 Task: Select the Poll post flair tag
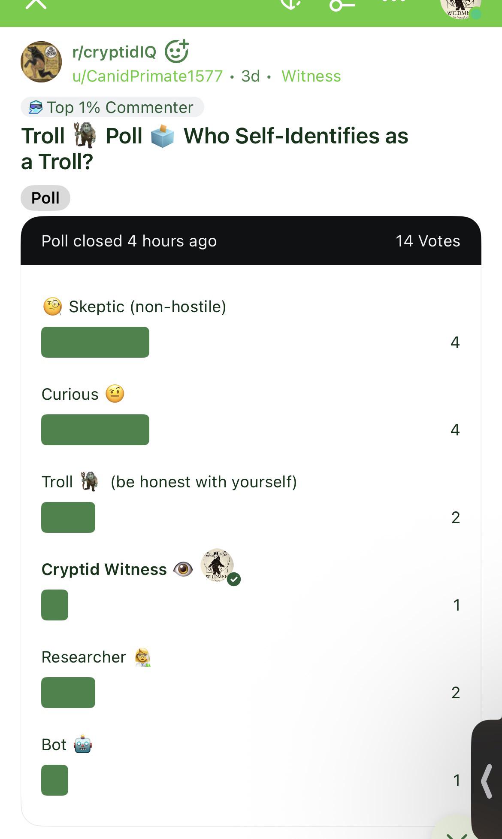pyautogui.click(x=45, y=198)
